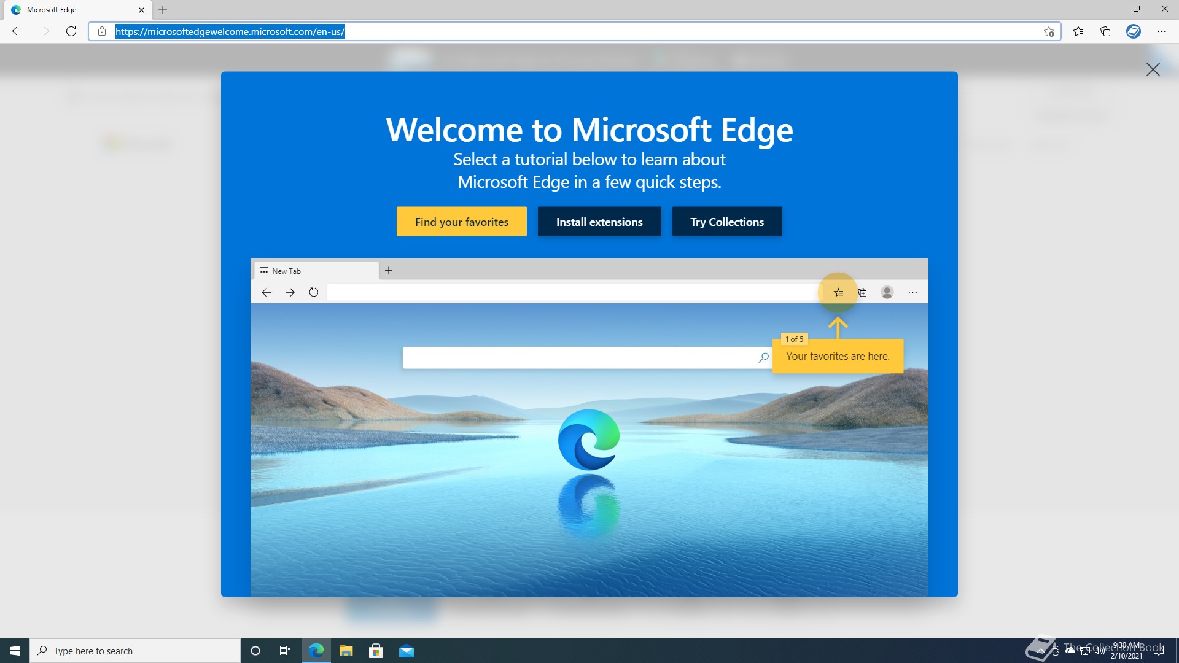Click the Edge logo in tutorial preview
The width and height of the screenshot is (1179, 663).
pyautogui.click(x=589, y=440)
